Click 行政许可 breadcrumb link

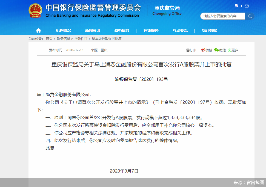[x=81, y=39]
